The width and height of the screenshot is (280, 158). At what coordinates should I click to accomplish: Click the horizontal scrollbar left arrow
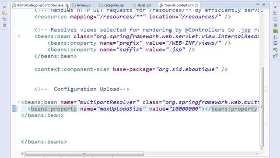click(x=22, y=154)
